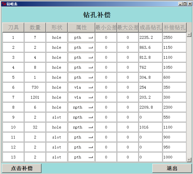This screenshot has height=174, width=193.
Task: Open the via dropdown for tool 6
Action: 81,87
